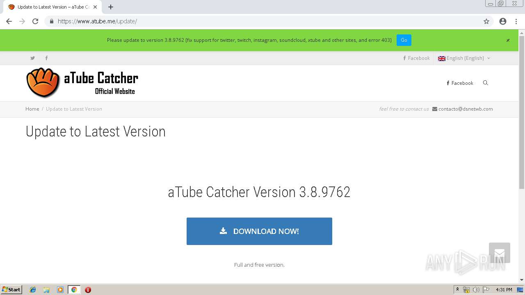Click the Update to Latest Version heading
This screenshot has height=295, width=525.
[x=96, y=132]
